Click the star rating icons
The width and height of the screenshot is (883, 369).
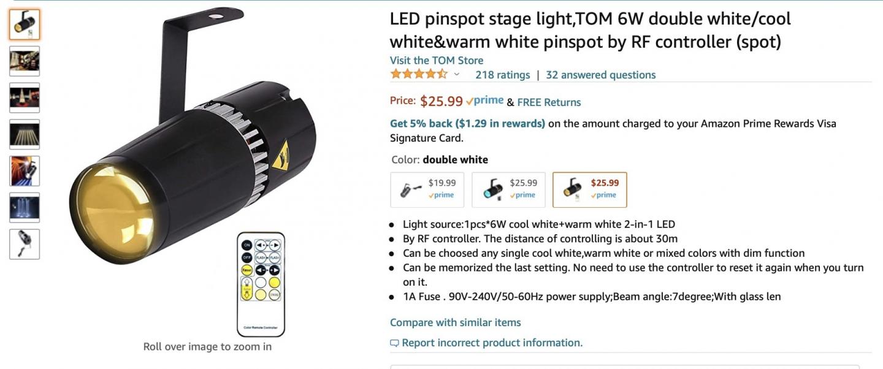tap(419, 75)
